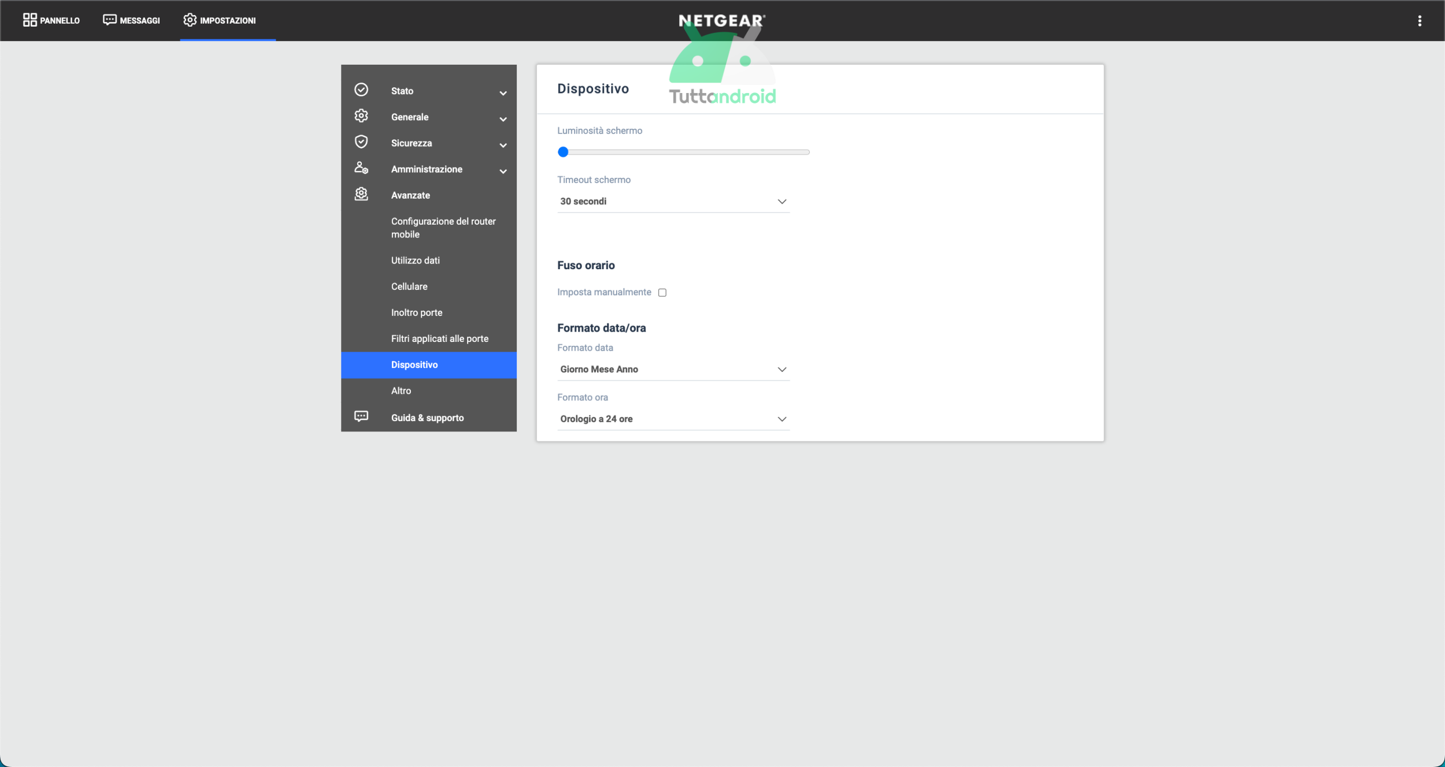The image size is (1445, 767).
Task: Expand the Stato section chevron
Action: pos(503,93)
